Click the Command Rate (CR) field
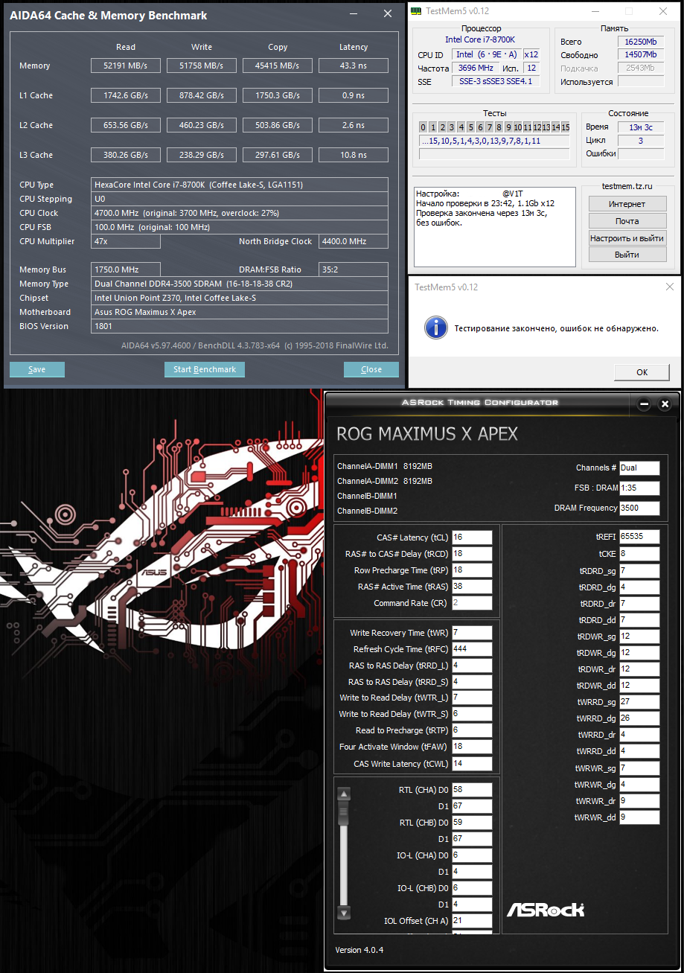 point(472,603)
